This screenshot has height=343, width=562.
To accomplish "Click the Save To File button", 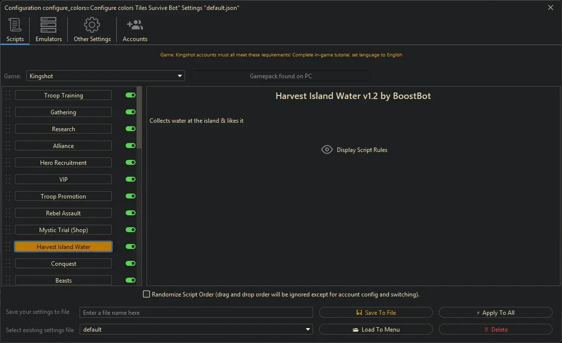I will click(x=375, y=312).
